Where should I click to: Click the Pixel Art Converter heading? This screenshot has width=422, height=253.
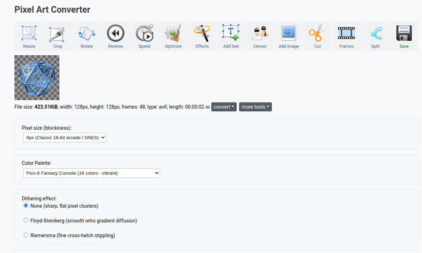coord(52,9)
